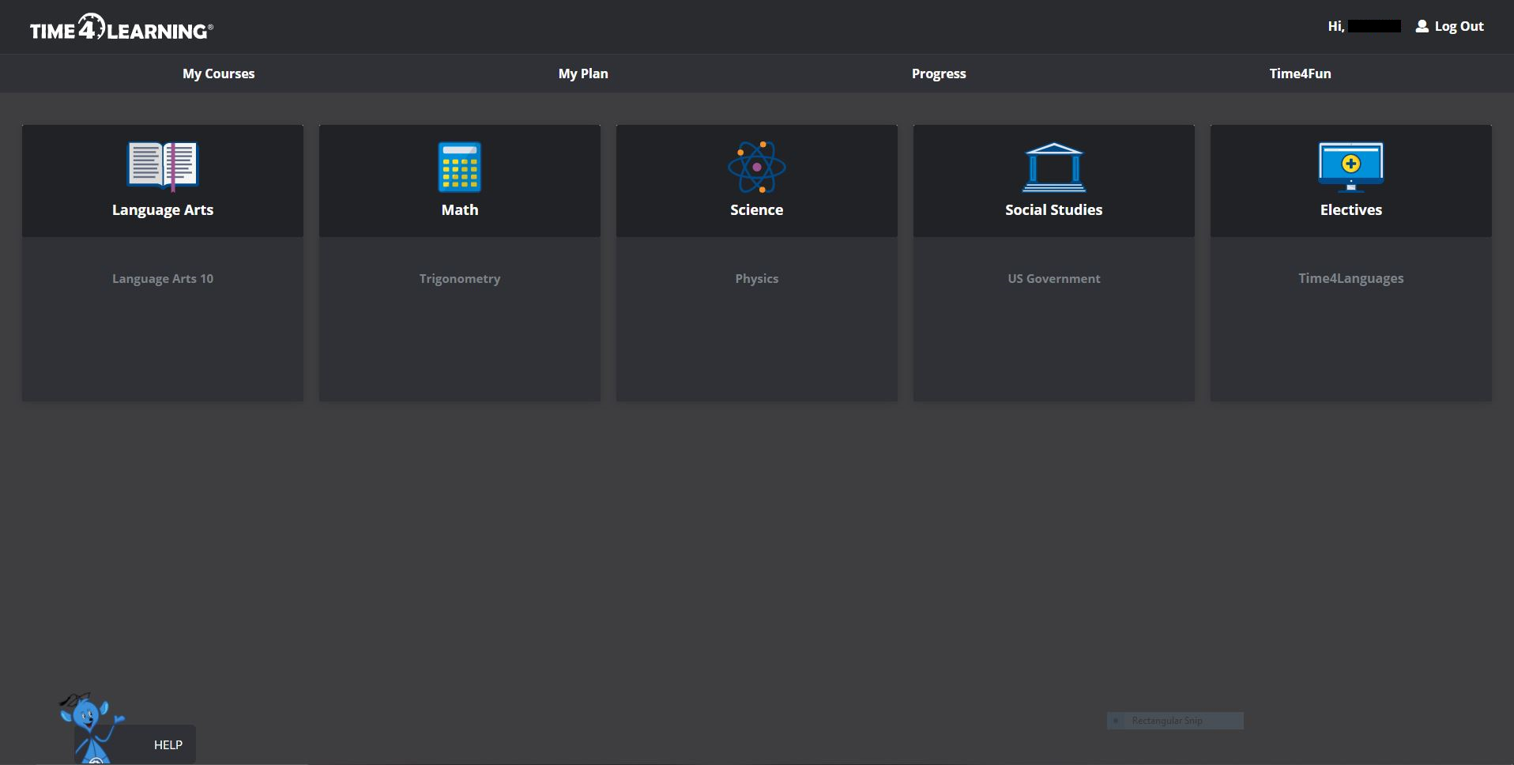
Task: Open the Trigonometry course
Action: [x=459, y=278]
